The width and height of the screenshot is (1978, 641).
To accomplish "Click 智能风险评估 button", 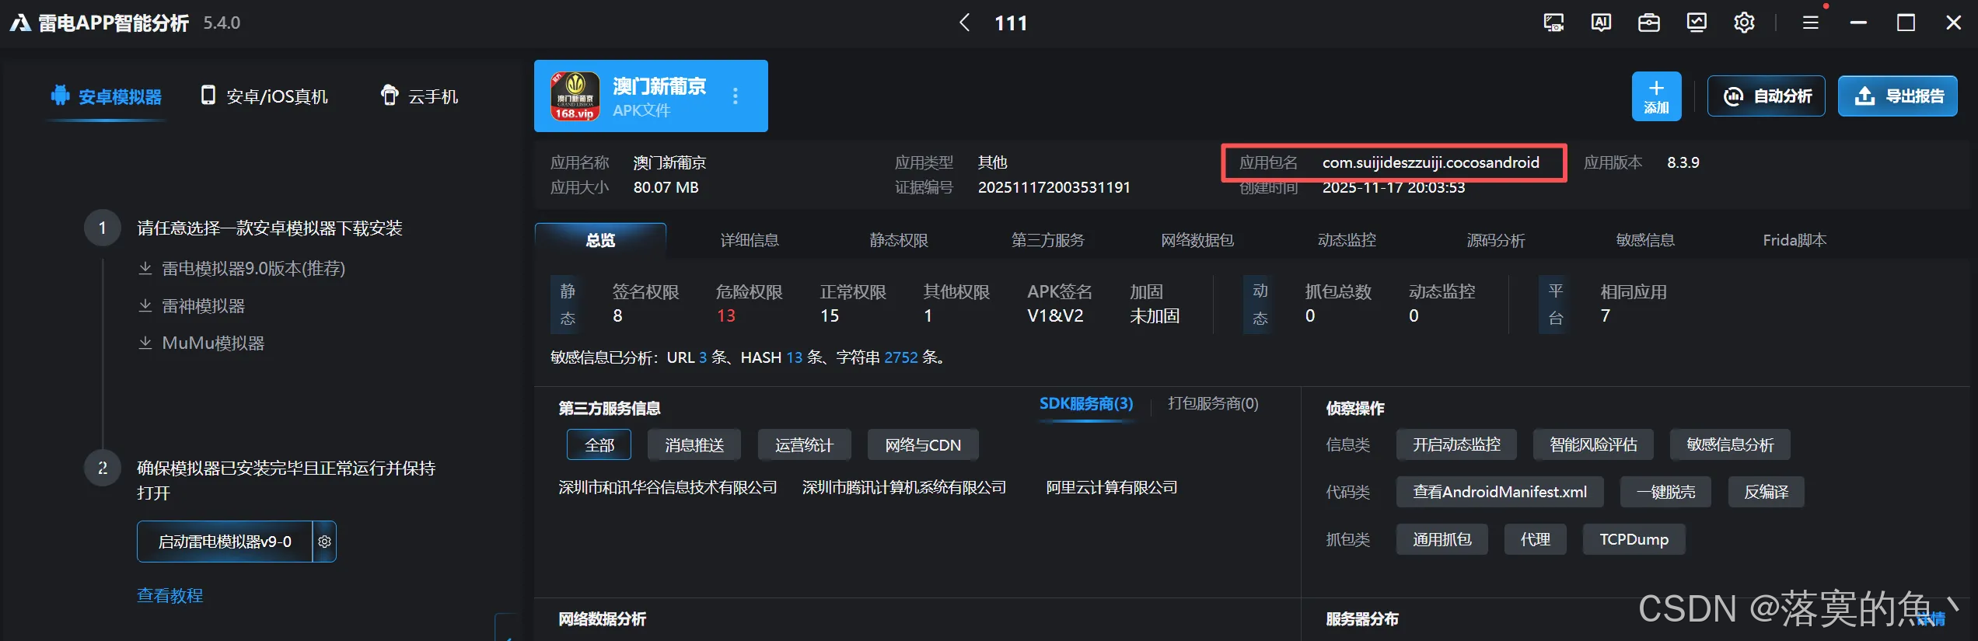I will click(1593, 445).
